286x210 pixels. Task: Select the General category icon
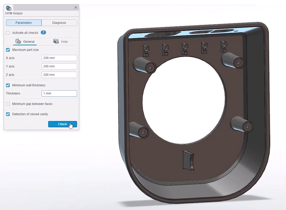pos(18,41)
